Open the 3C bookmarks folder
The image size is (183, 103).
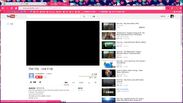(71, 12)
